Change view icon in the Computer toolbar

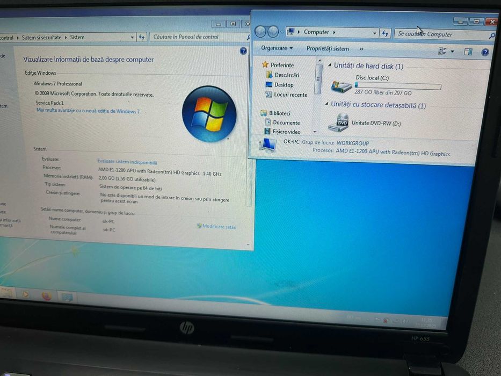(x=442, y=51)
